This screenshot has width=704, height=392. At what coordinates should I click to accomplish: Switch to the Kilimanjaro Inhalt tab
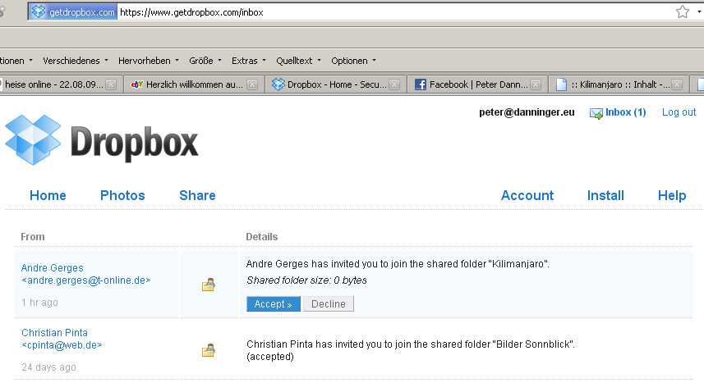click(x=619, y=84)
